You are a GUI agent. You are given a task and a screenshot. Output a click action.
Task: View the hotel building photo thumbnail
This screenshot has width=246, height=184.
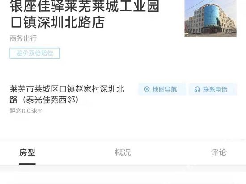tap(210, 18)
